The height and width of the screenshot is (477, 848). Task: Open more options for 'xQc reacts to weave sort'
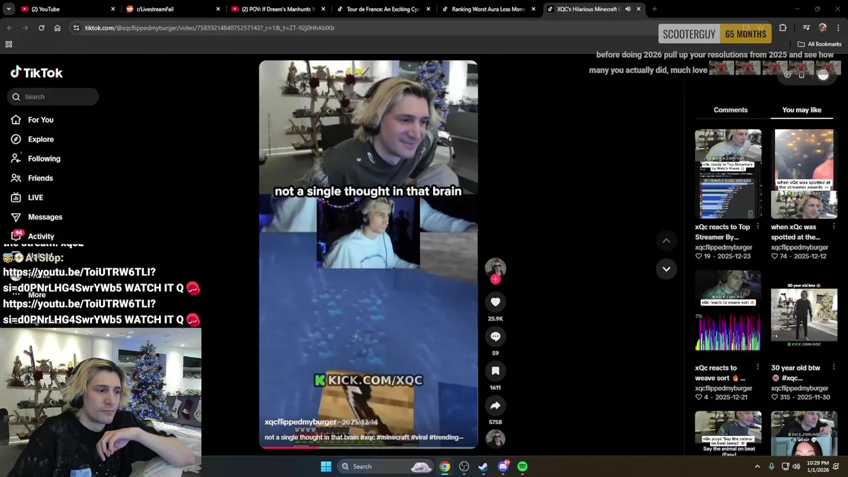[758, 367]
